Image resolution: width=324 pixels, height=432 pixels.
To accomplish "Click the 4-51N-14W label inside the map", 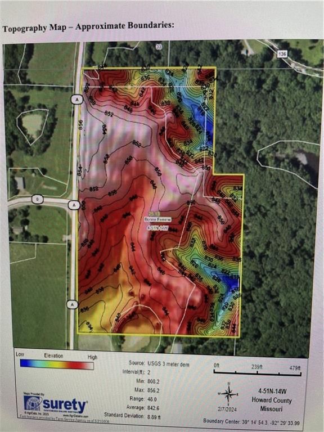I will point(158,228).
